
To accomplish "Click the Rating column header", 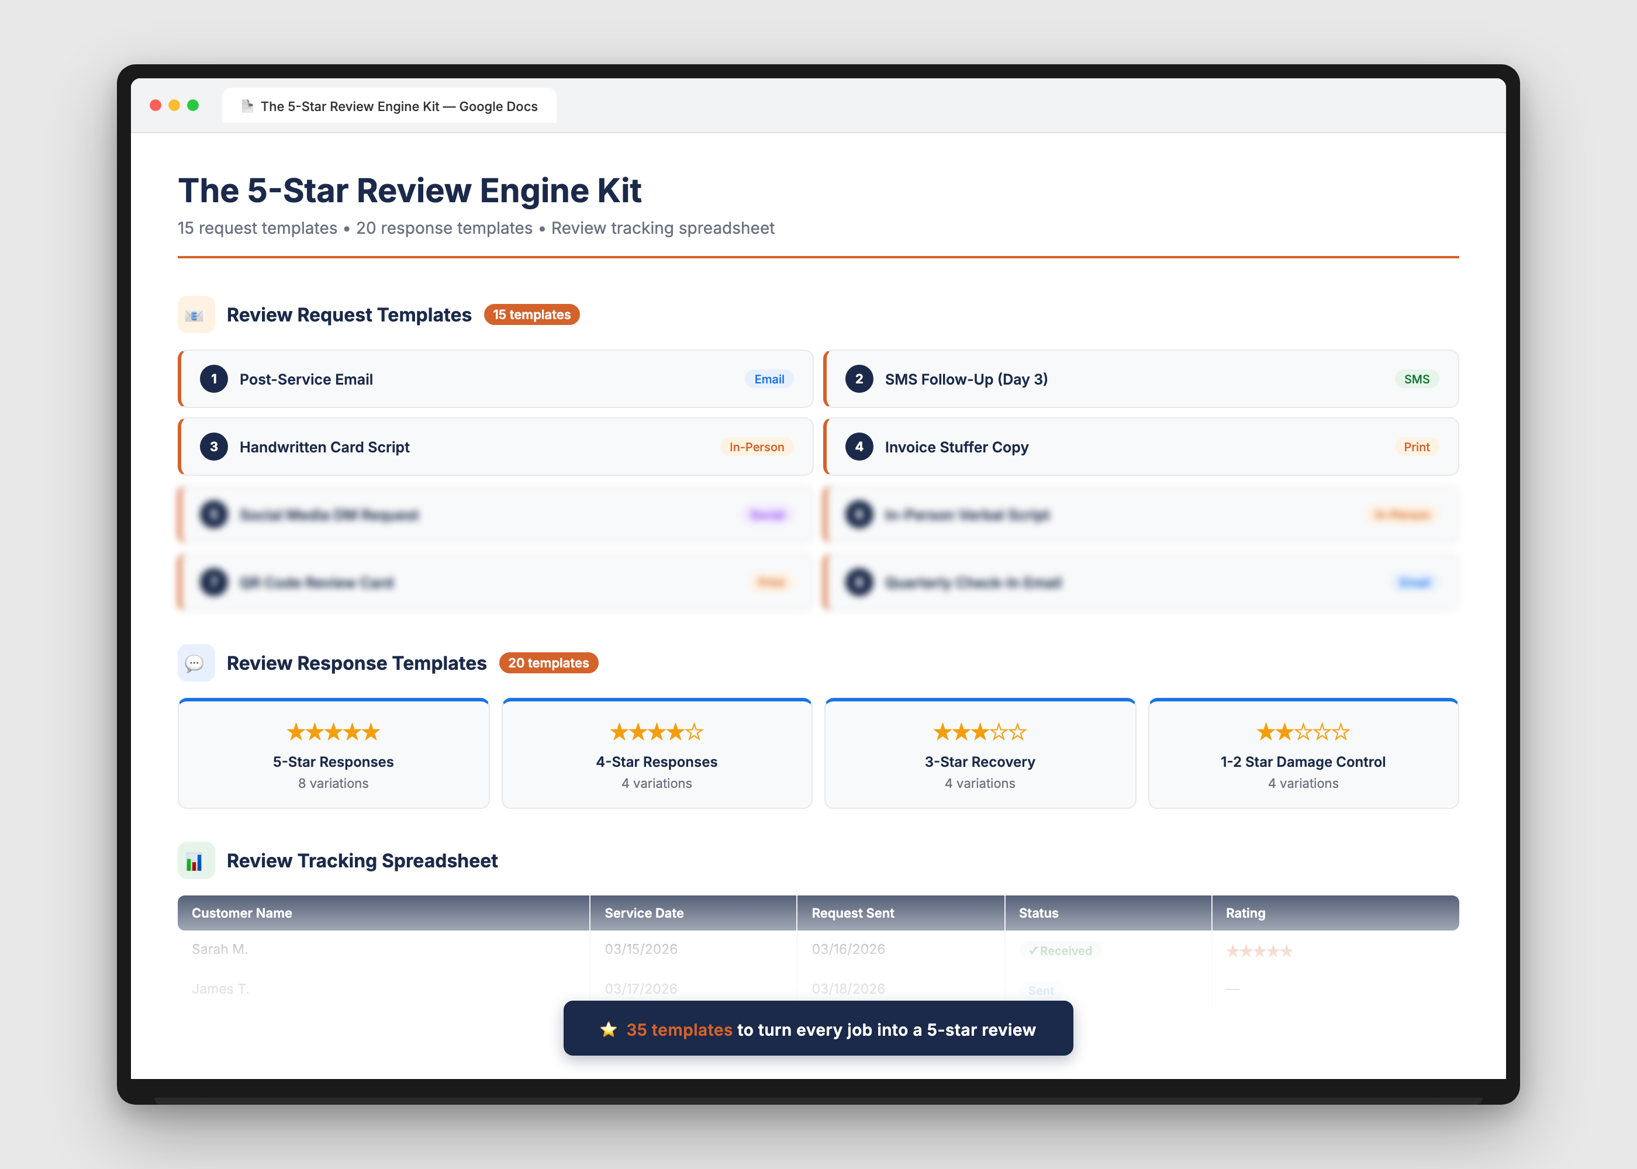I will [1245, 913].
